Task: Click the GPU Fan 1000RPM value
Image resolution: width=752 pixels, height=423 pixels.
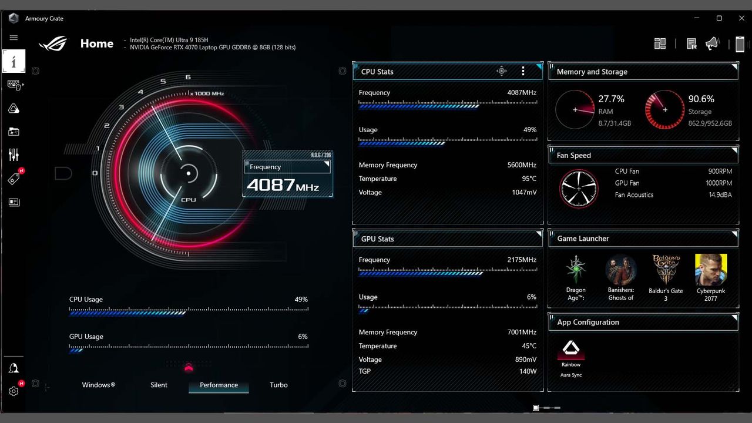Action: point(719,183)
